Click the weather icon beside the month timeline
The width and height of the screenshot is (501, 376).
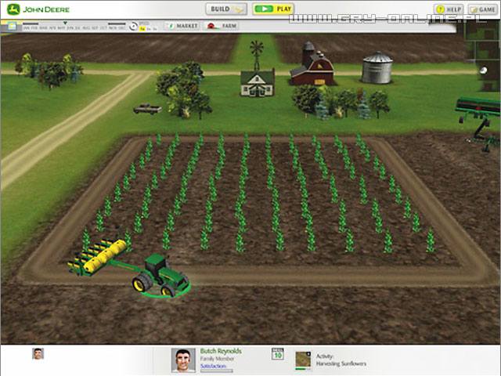tap(12, 26)
